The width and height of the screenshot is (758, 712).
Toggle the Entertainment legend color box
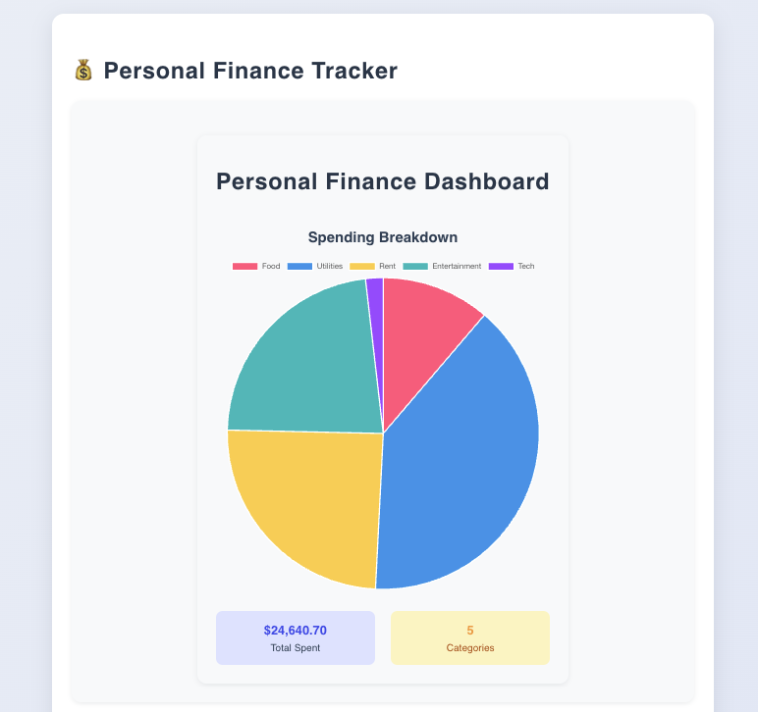(415, 266)
